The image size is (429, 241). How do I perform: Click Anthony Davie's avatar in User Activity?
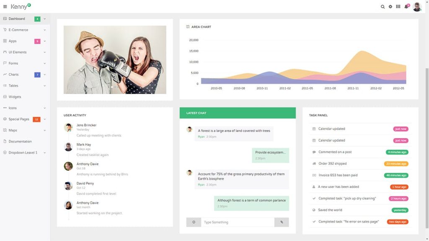tap(67, 166)
